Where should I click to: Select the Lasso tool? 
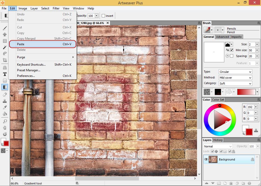point(5,54)
